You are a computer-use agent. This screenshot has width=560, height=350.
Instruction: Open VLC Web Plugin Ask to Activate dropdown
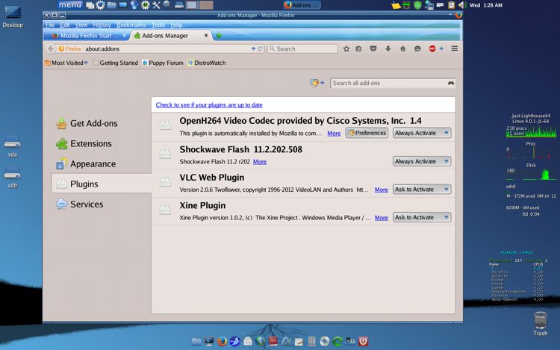pyautogui.click(x=422, y=189)
